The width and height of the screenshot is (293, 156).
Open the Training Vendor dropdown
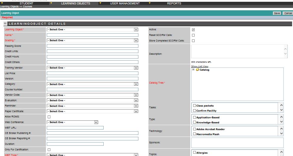tap(92, 68)
